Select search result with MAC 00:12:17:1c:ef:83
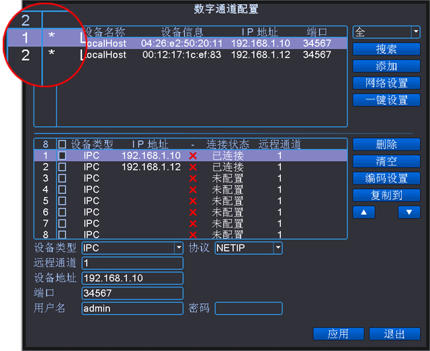Viewport: 430px width, 351px height. [x=182, y=55]
